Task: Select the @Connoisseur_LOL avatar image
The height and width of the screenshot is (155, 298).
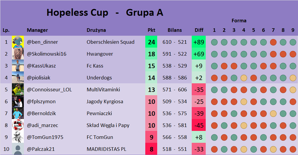Action: pos(18,90)
